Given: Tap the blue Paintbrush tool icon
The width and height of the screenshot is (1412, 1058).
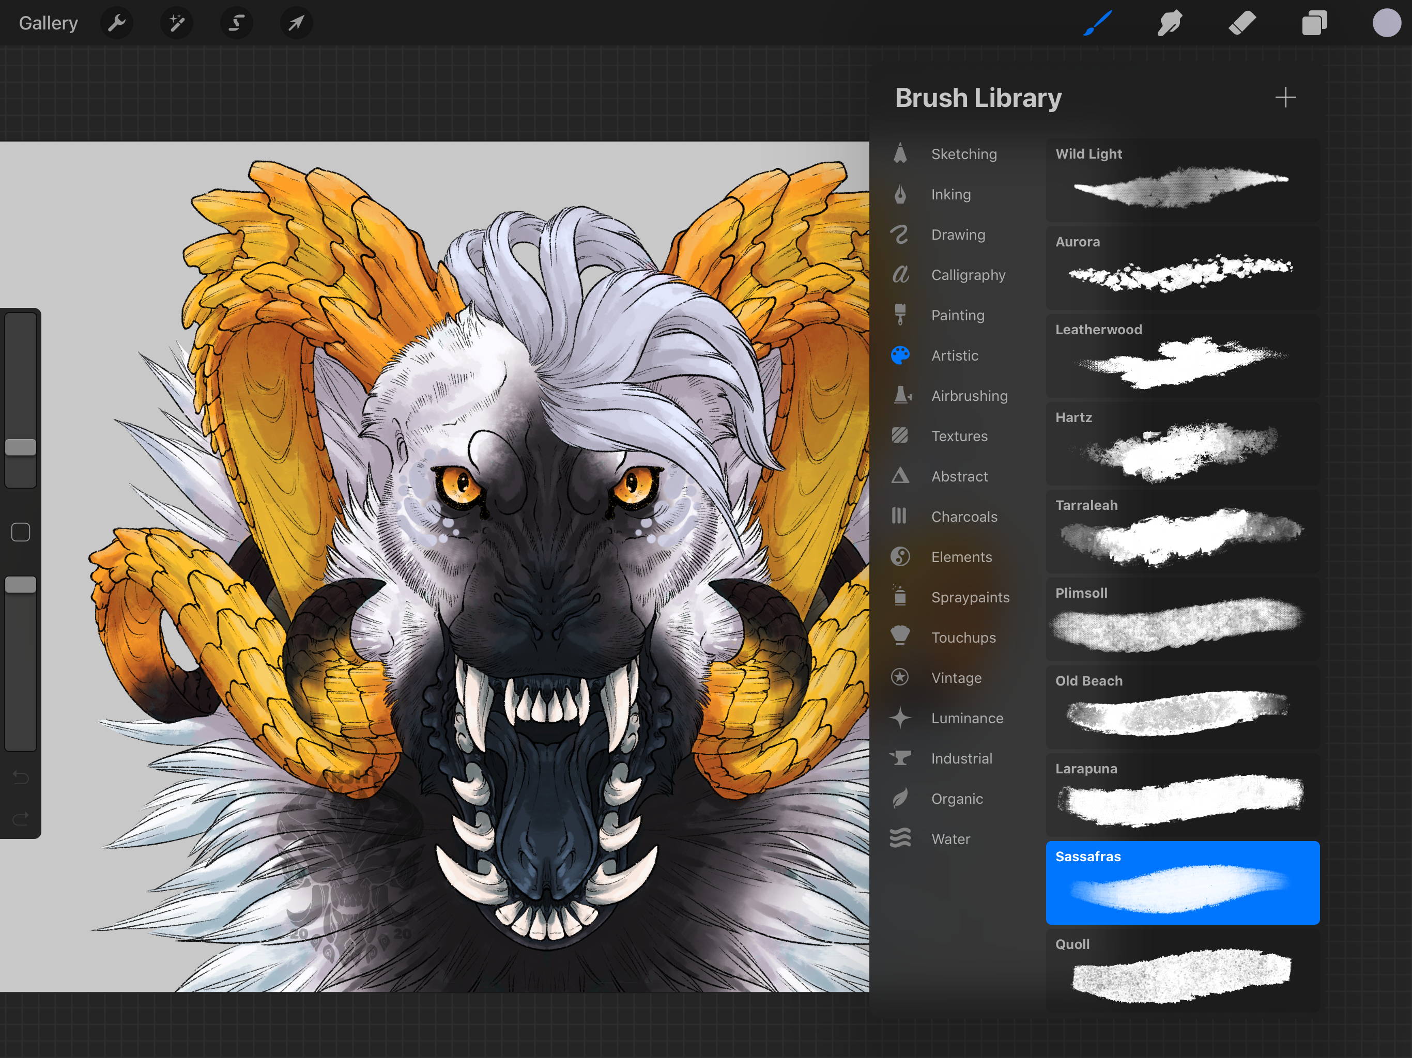Looking at the screenshot, I should (1098, 24).
